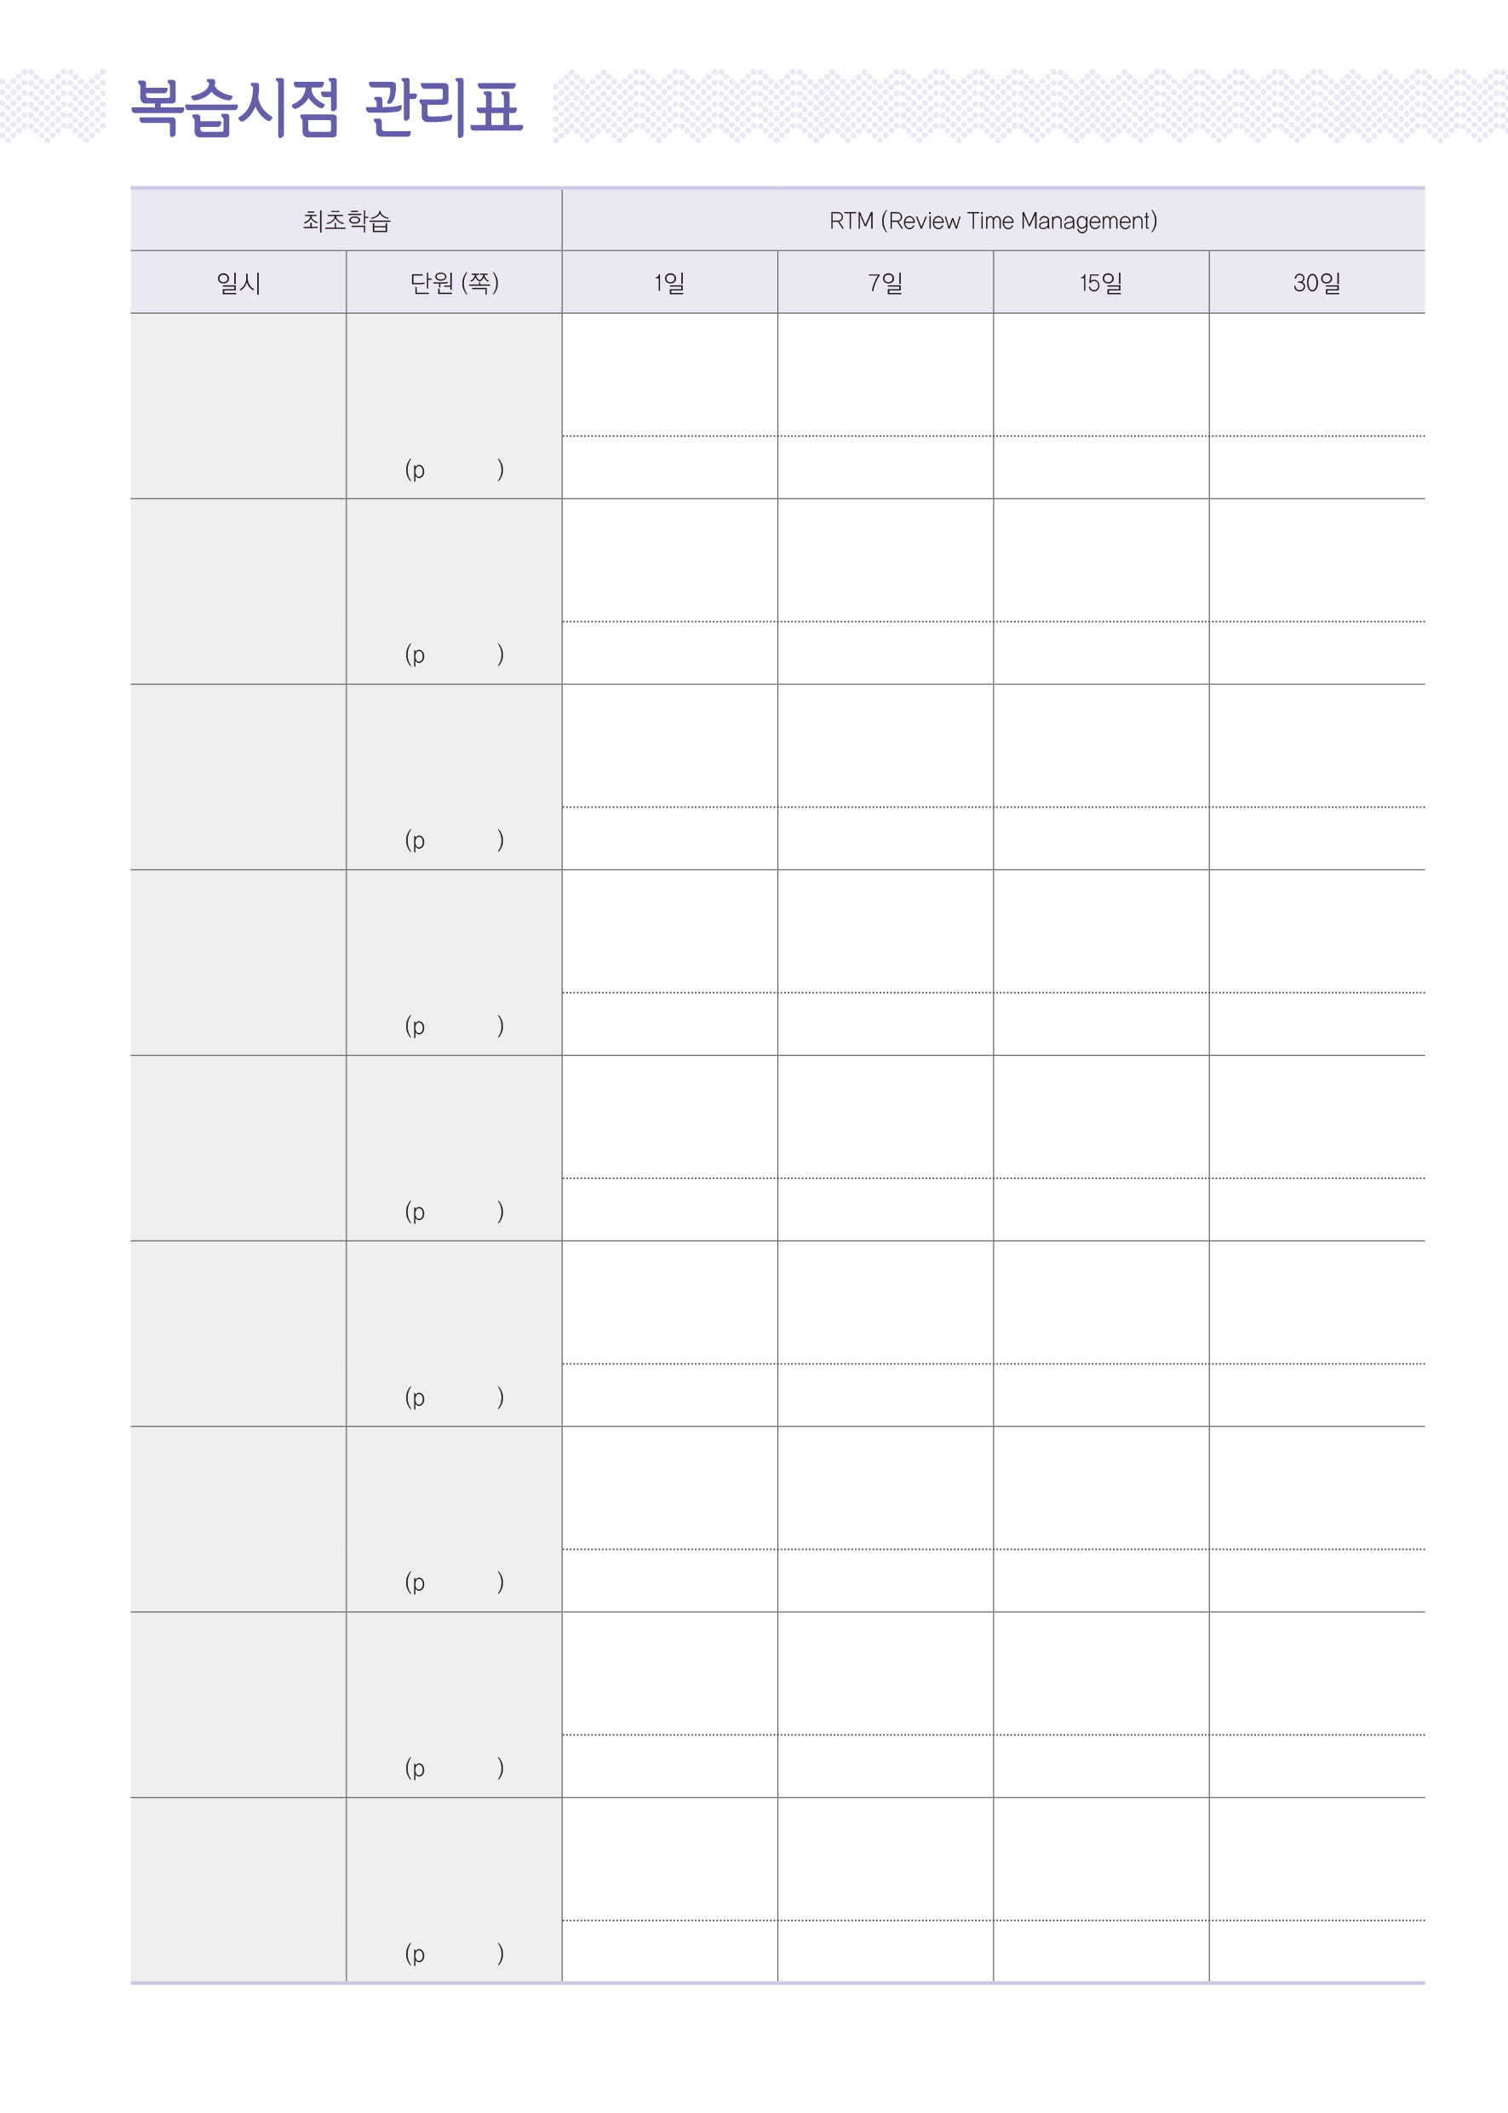Select the 30일 column header
Viewport: 1508px width, 2113px height.
(x=1316, y=283)
